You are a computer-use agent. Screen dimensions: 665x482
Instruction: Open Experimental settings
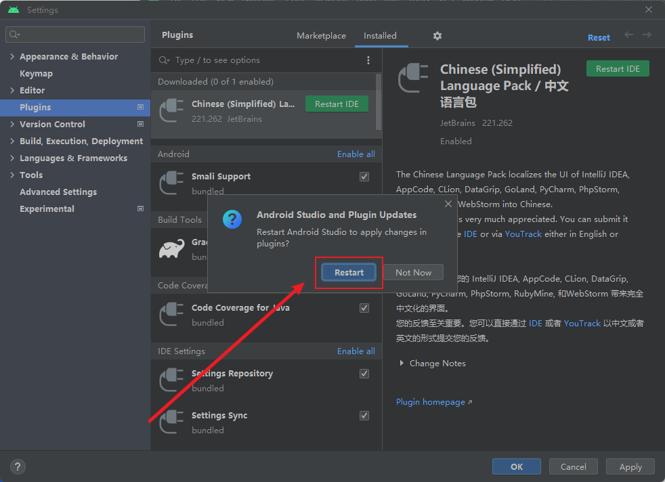[47, 209]
